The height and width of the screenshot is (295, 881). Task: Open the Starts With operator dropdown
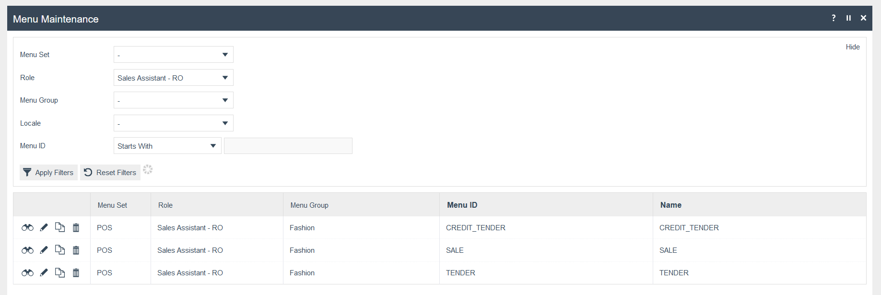tap(167, 146)
